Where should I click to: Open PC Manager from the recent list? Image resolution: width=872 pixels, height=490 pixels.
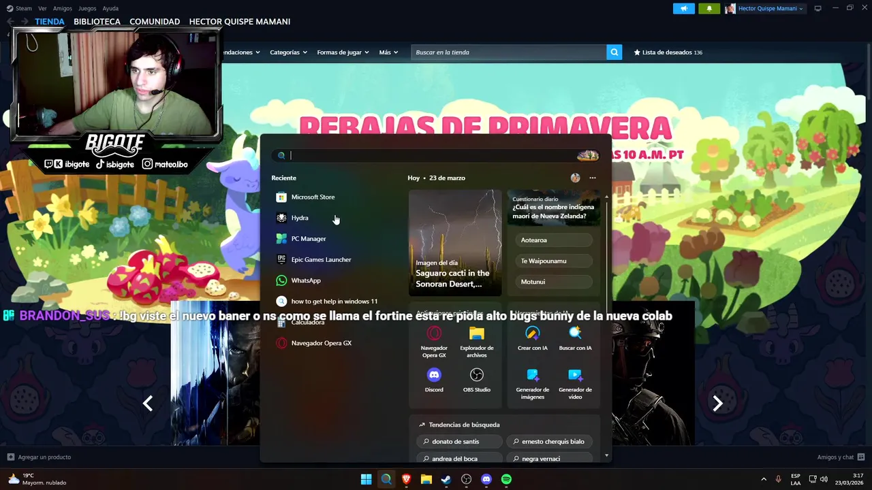click(x=301, y=239)
